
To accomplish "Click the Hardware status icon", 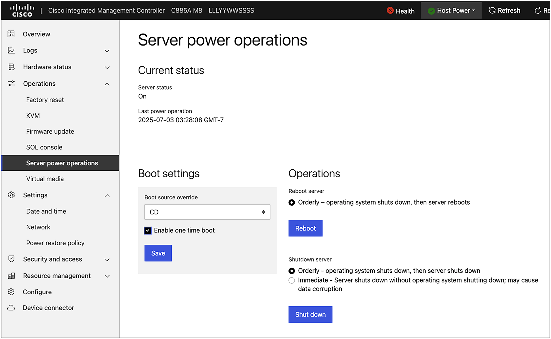I will [x=11, y=67].
